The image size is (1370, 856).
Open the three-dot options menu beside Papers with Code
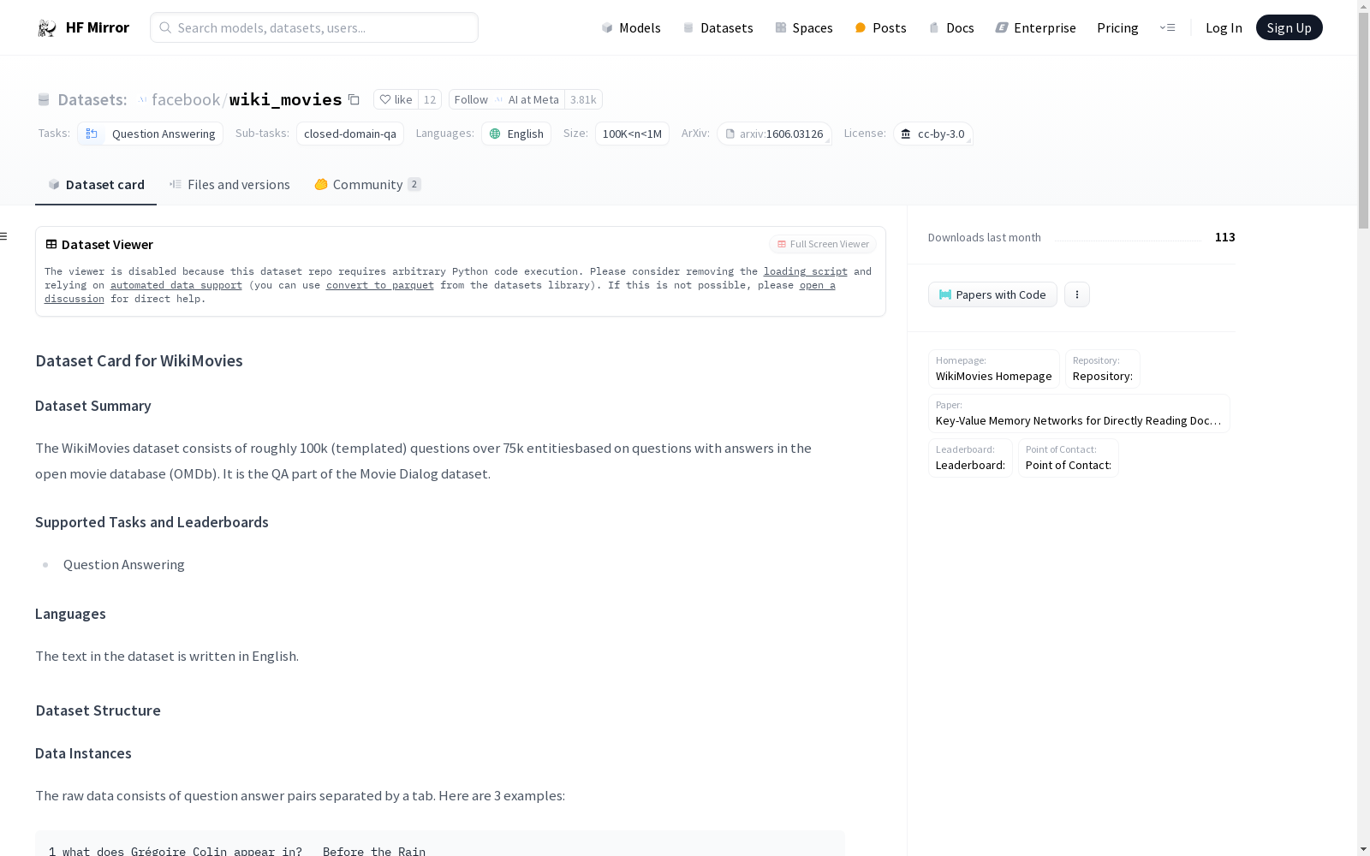pos(1077,294)
